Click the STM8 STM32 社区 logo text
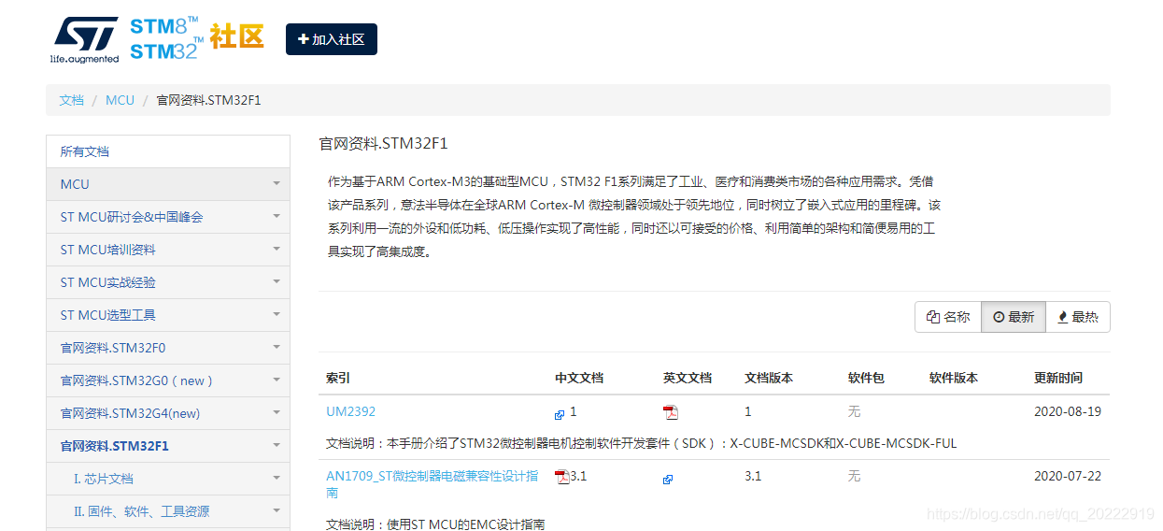The image size is (1163, 531). click(196, 38)
